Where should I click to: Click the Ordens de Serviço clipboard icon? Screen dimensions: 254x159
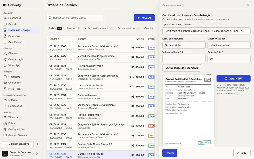pyautogui.click(x=5, y=30)
